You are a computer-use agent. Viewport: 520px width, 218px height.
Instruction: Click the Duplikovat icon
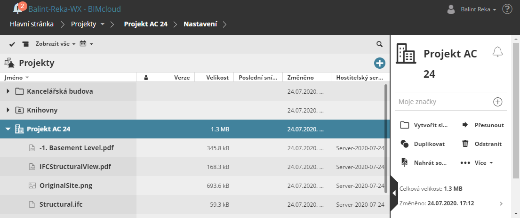(x=405, y=144)
